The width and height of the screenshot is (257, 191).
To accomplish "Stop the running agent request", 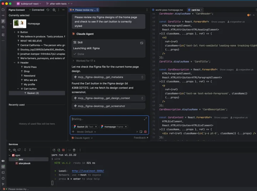I will point(145,132).
